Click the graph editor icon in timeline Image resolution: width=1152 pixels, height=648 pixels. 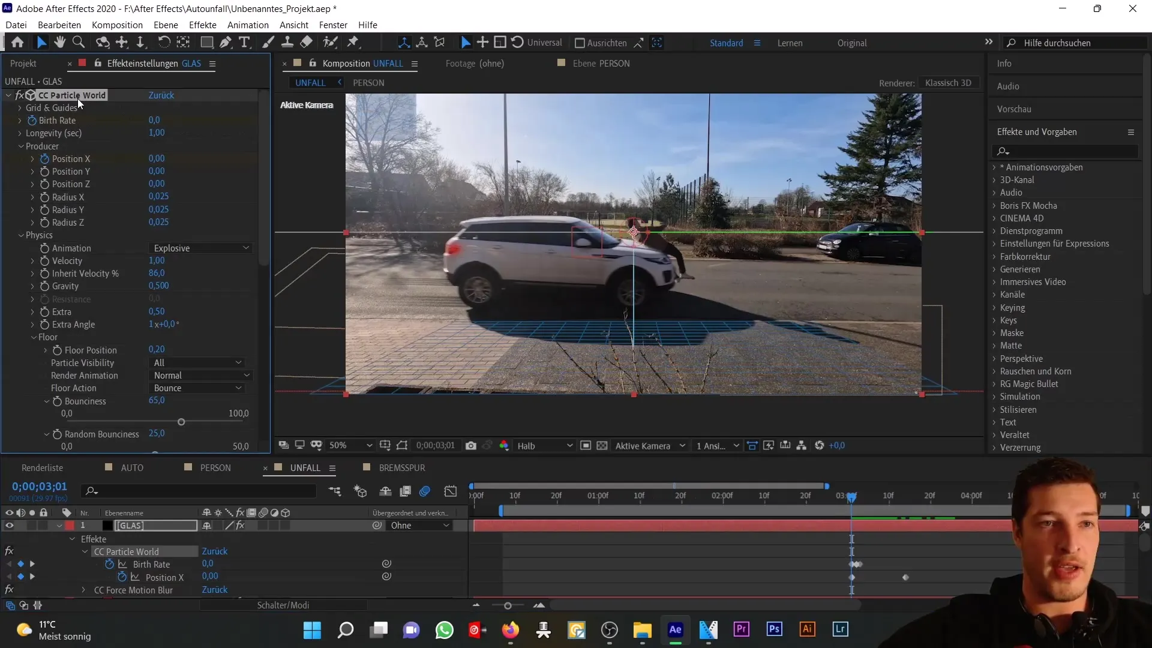[452, 492]
